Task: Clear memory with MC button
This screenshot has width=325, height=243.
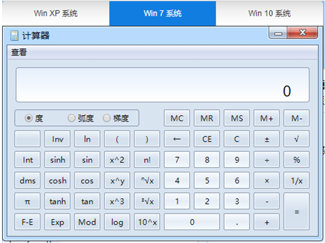Action: coord(177,118)
